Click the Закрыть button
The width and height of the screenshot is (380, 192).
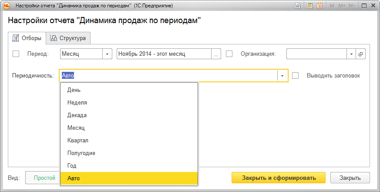(x=350, y=178)
